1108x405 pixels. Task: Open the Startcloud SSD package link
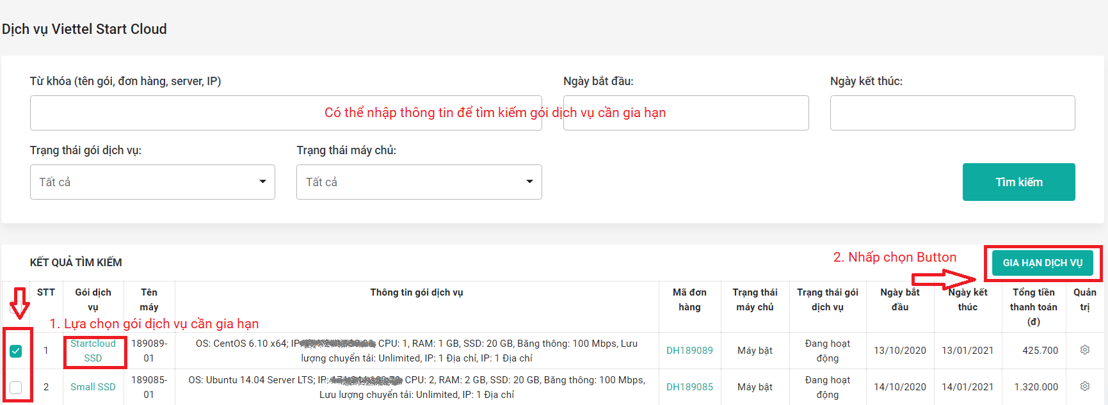point(93,351)
